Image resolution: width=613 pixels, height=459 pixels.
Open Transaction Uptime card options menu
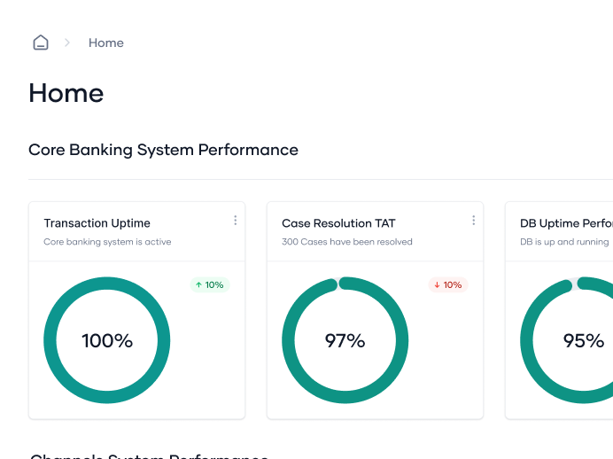[235, 221]
